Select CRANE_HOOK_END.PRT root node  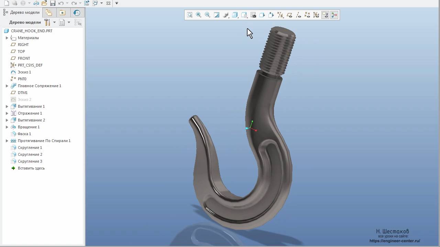[32, 31]
